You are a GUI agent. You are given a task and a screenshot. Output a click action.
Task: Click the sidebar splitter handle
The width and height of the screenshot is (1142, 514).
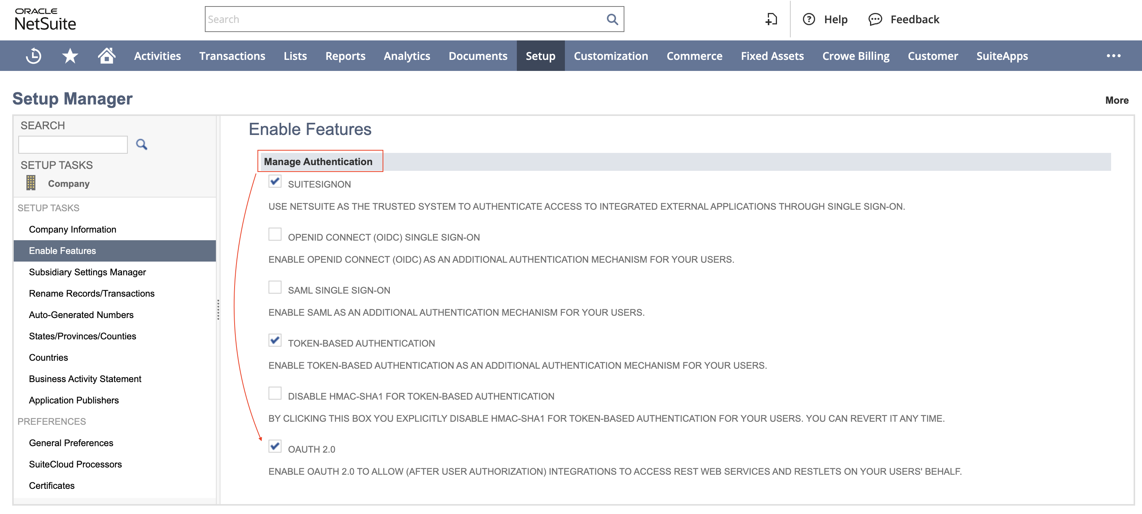coord(218,309)
